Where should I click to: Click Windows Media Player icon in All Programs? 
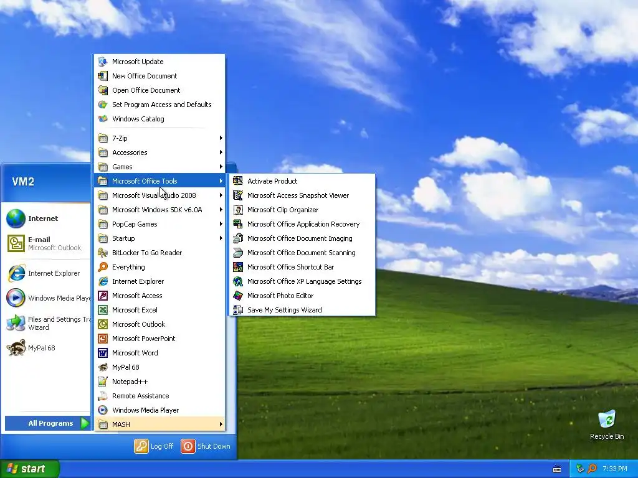103,410
